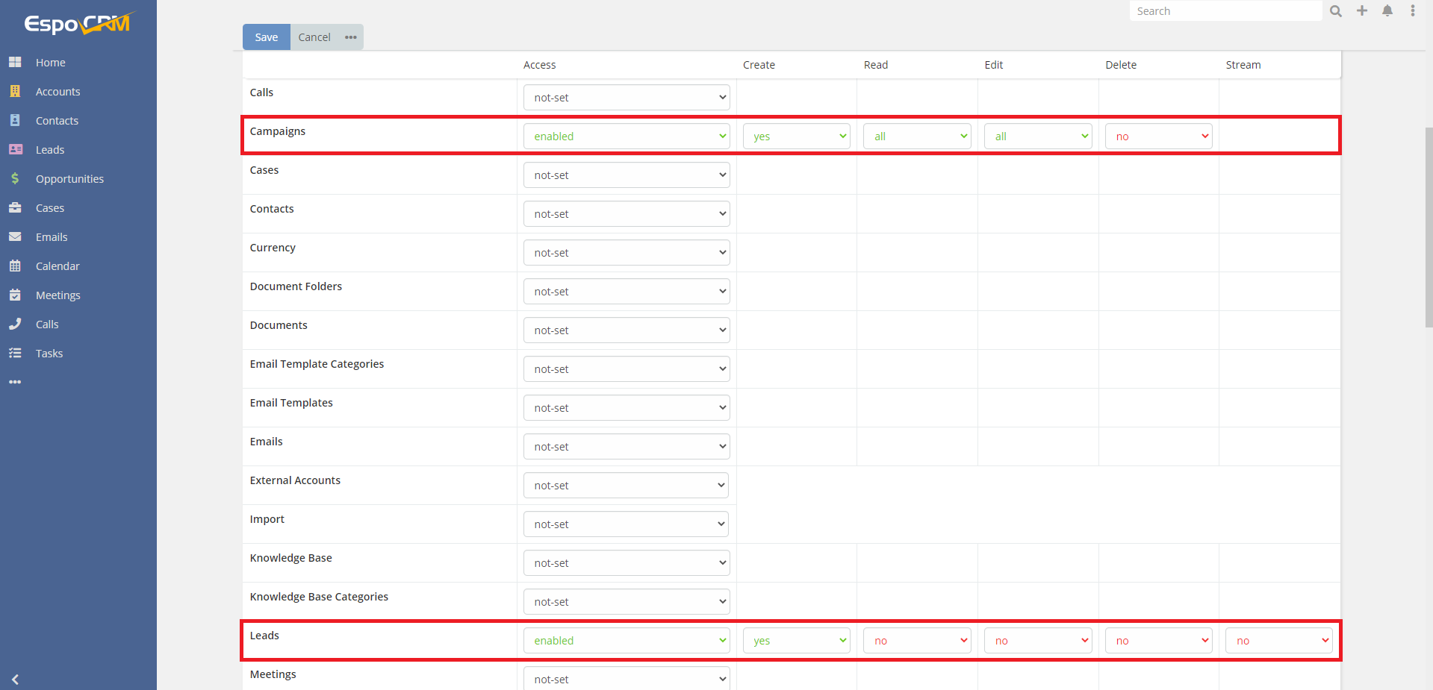Open the Tasks list sidebar icon
Image resolution: width=1433 pixels, height=690 pixels.
coord(16,353)
